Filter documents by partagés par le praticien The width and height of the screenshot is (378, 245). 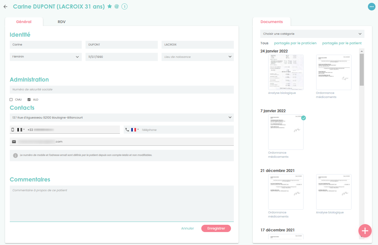tap(295, 43)
